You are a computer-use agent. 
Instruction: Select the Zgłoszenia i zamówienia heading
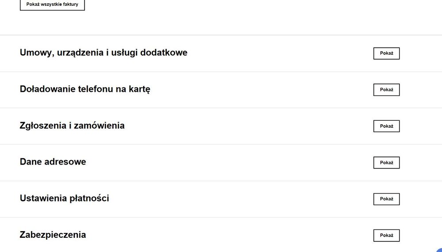coord(72,126)
